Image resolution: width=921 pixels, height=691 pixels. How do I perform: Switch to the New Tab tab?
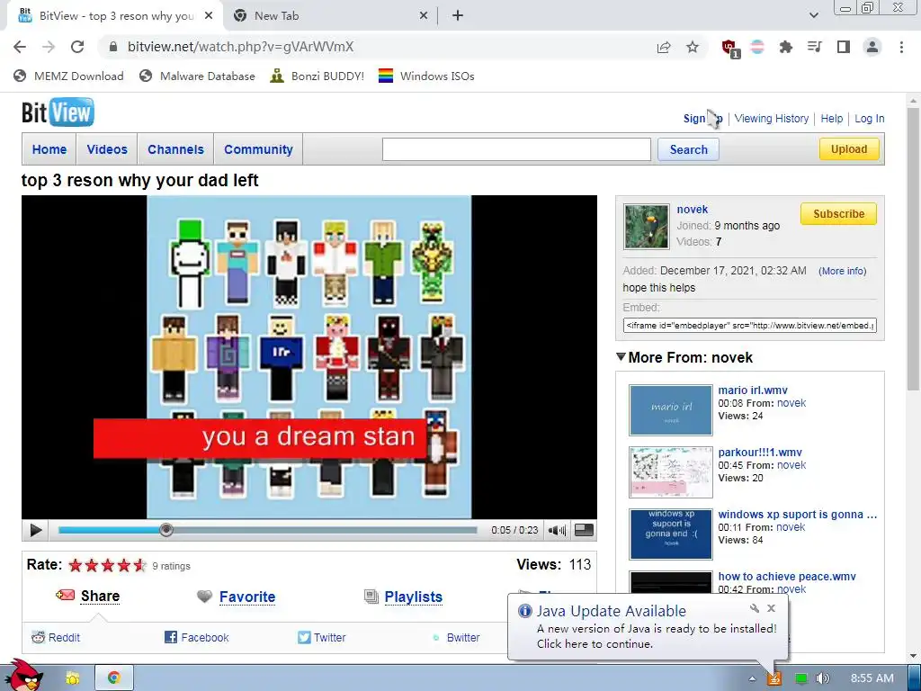click(x=329, y=16)
